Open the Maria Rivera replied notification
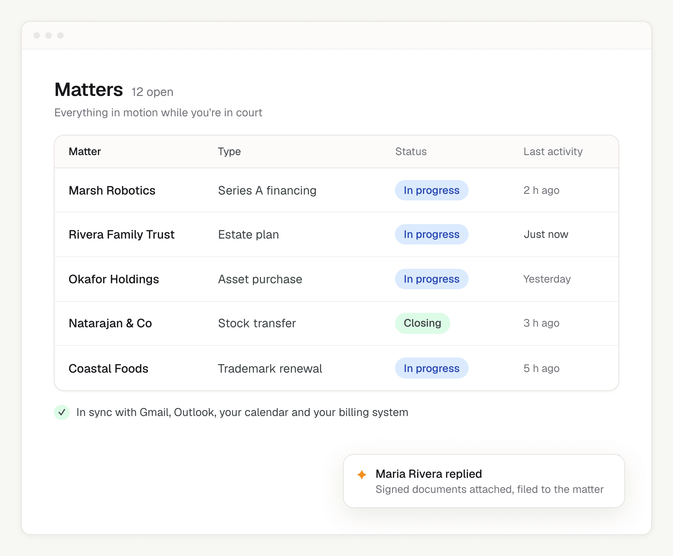Screen dimensions: 673x556 pyautogui.click(x=484, y=481)
